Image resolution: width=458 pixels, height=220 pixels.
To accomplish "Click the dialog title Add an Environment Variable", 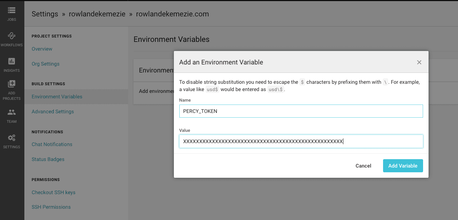I will click(x=221, y=62).
